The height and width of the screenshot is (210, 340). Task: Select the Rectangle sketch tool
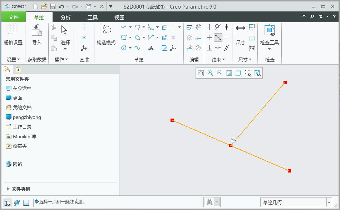124,37
